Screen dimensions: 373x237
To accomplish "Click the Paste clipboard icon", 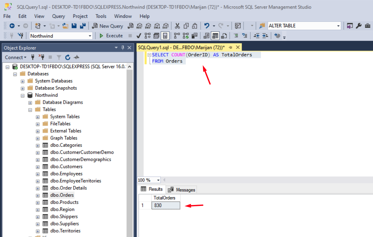I will (x=195, y=26).
